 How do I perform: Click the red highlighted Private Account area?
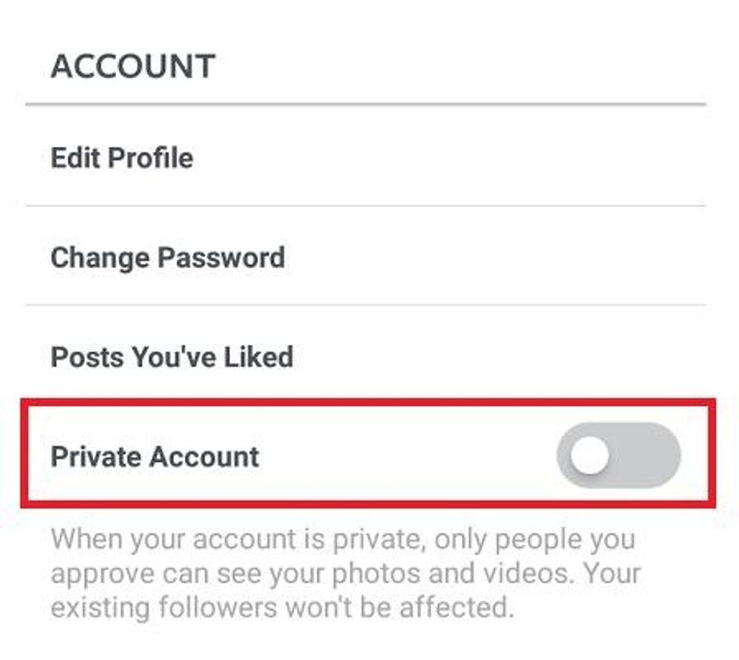[x=369, y=450]
